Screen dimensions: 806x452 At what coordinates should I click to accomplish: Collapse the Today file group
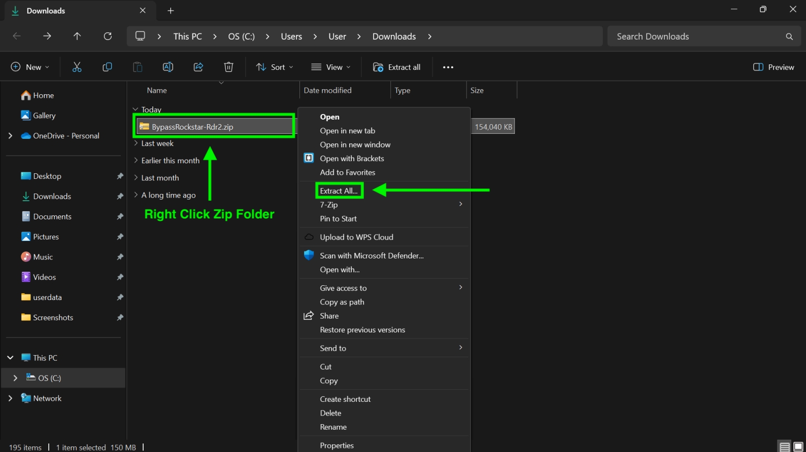136,109
